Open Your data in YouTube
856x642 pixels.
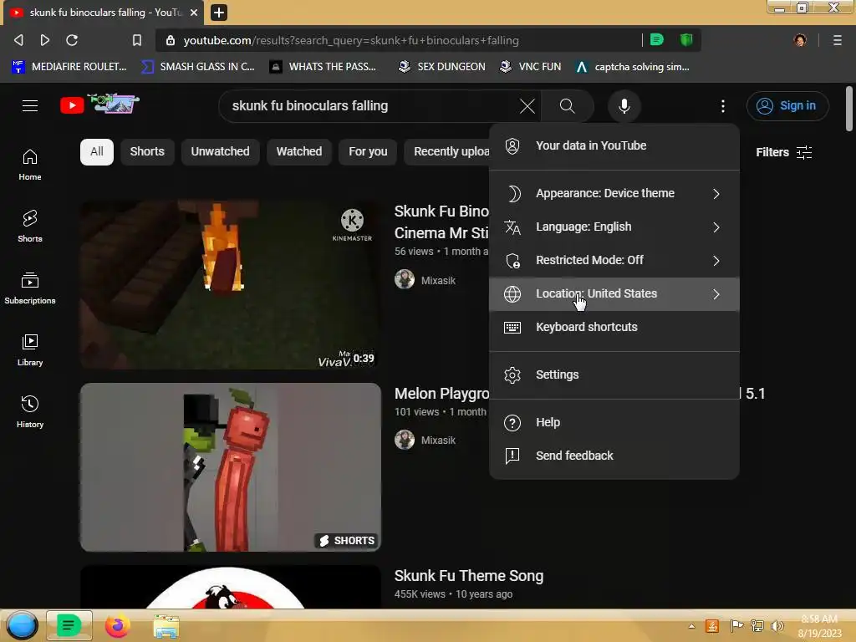click(x=614, y=145)
